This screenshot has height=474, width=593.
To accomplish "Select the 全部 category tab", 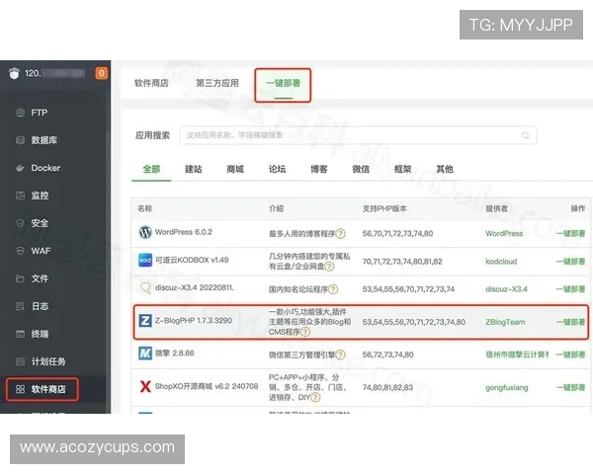I will click(x=151, y=169).
